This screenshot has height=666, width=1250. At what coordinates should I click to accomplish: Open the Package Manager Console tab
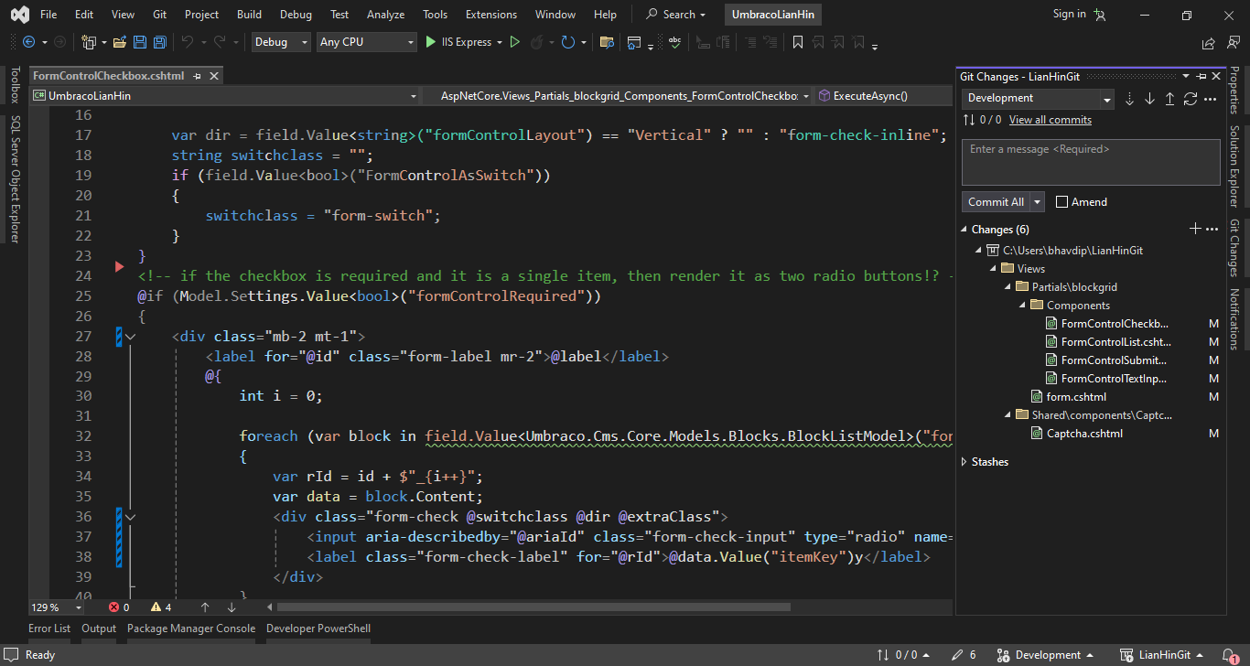point(191,628)
